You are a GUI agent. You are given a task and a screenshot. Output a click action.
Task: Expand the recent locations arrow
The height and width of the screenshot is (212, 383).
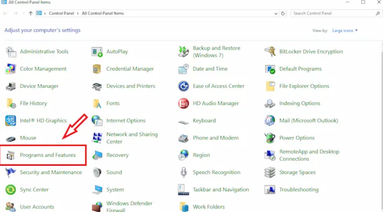pos(24,13)
